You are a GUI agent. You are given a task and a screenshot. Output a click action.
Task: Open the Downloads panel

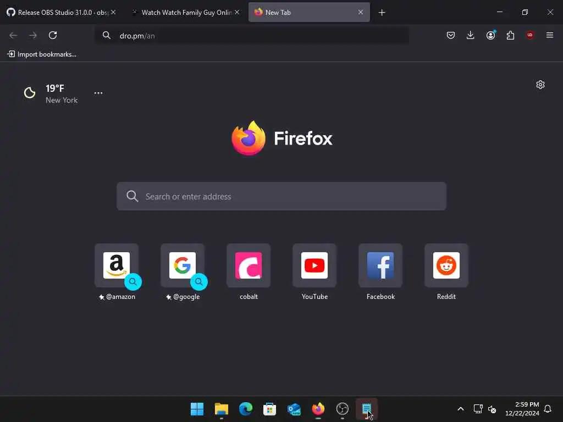pyautogui.click(x=471, y=35)
